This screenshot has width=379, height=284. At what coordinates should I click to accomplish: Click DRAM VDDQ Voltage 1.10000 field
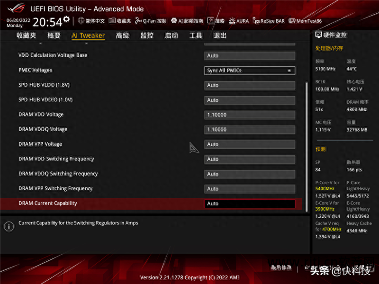click(250, 130)
